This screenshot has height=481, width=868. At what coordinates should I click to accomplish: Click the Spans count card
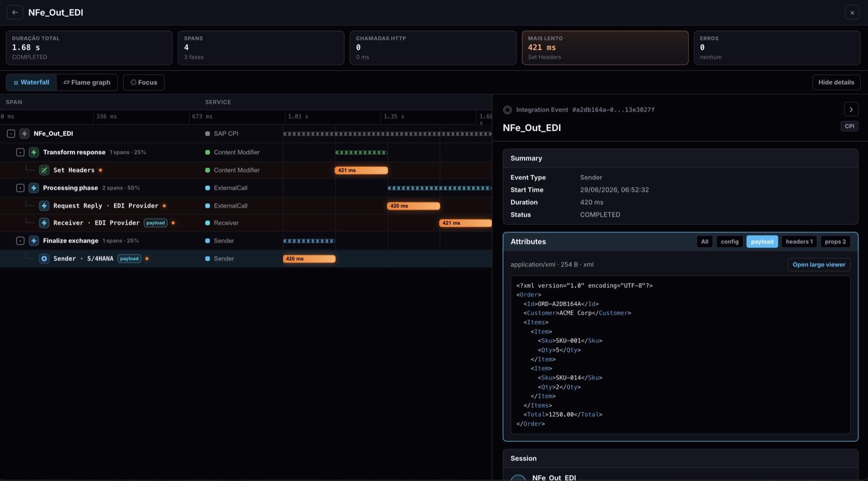pyautogui.click(x=261, y=48)
